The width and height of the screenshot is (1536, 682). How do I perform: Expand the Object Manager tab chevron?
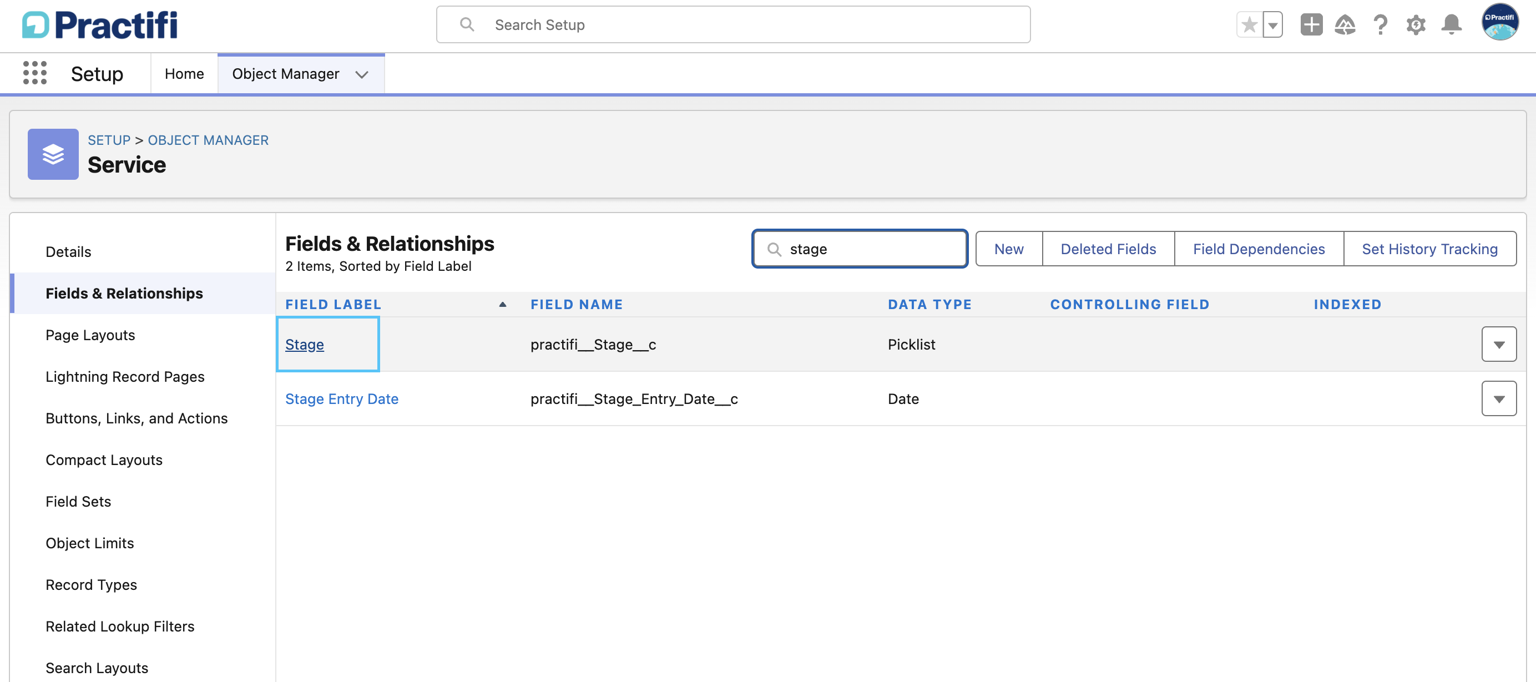[x=361, y=74]
